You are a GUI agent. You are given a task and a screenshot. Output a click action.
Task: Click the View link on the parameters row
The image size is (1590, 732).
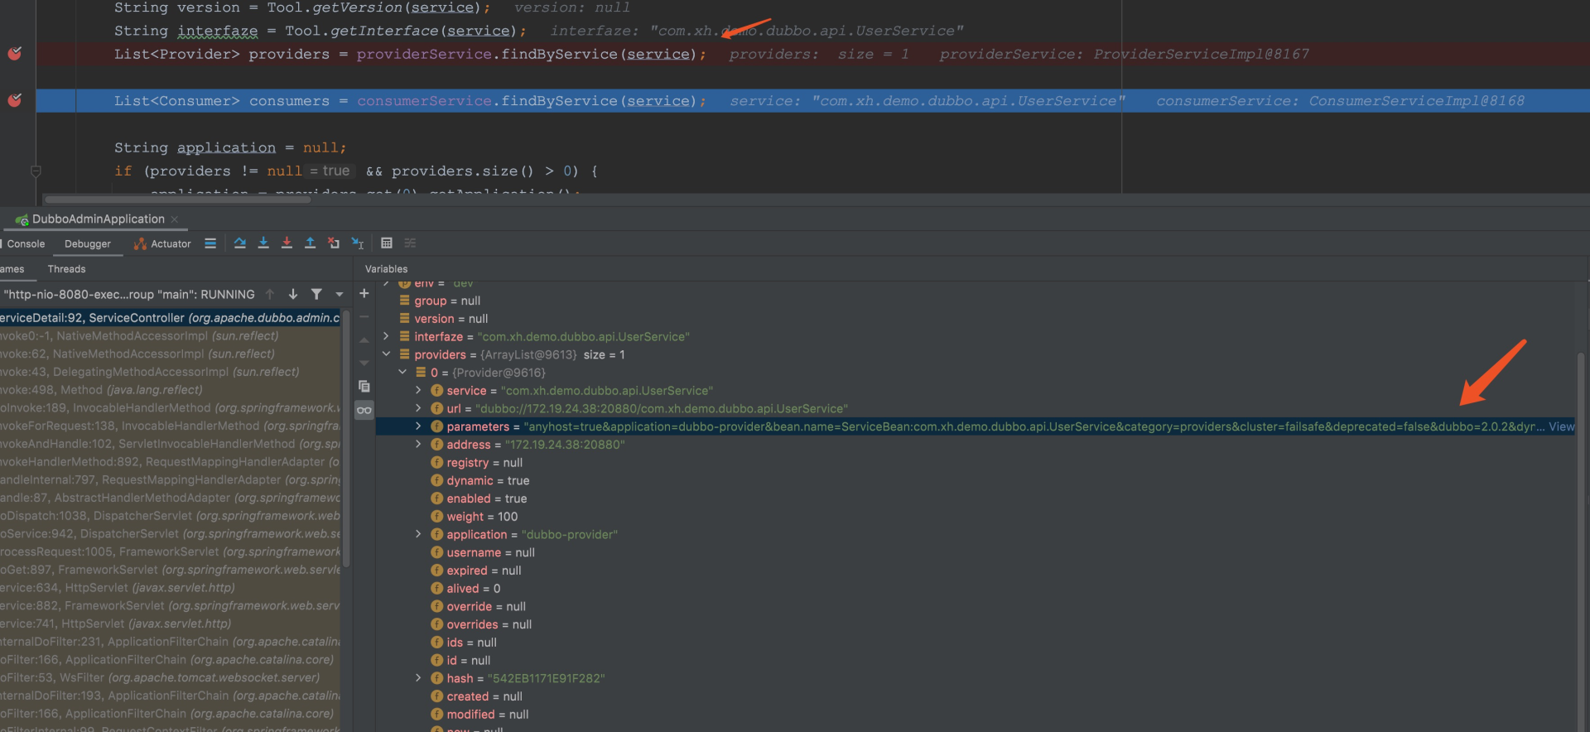tap(1561, 426)
